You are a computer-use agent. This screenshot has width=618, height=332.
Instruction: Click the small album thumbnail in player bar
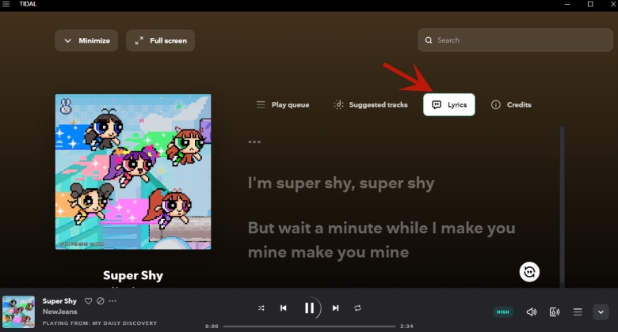tap(18, 312)
